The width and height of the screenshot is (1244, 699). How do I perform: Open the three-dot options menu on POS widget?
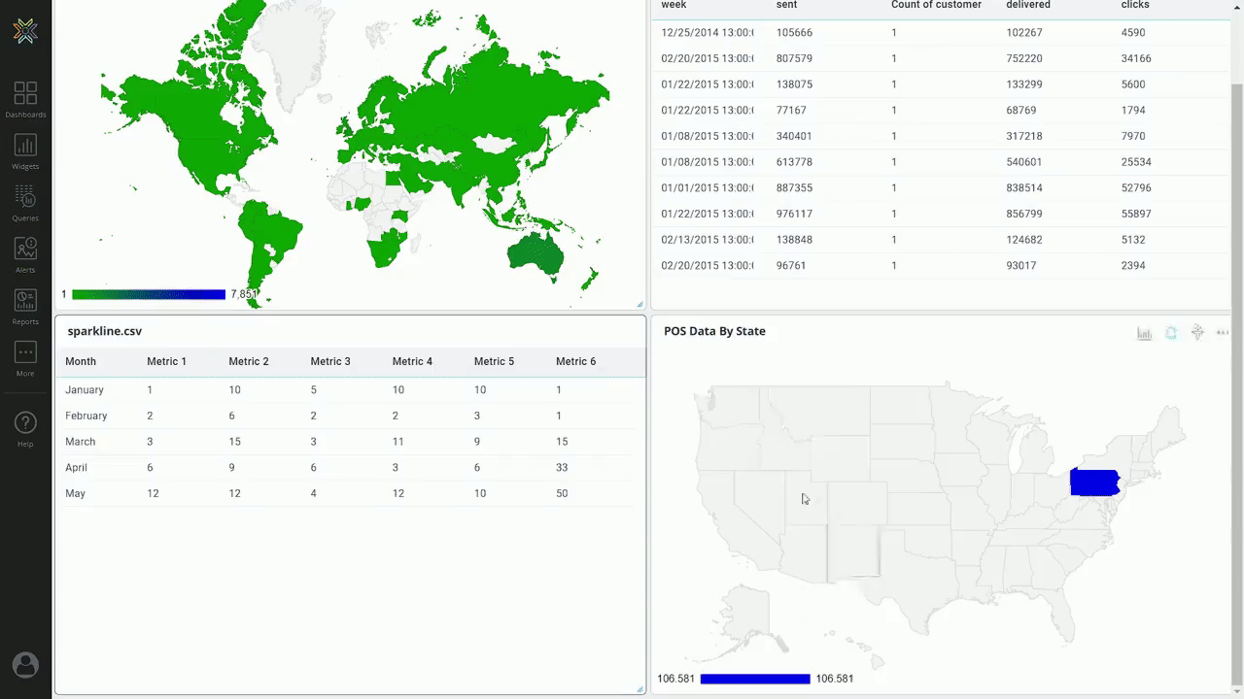pos(1223,333)
